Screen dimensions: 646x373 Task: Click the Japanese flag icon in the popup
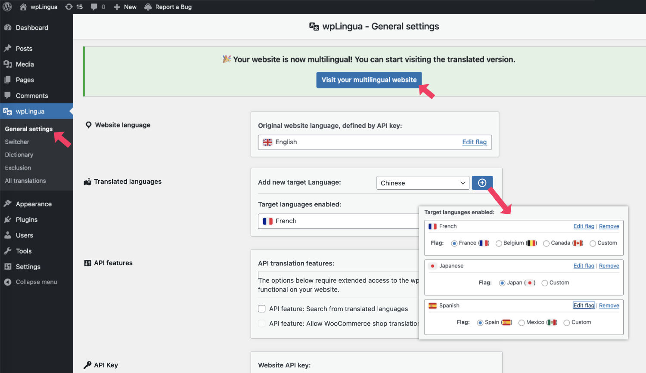click(432, 266)
